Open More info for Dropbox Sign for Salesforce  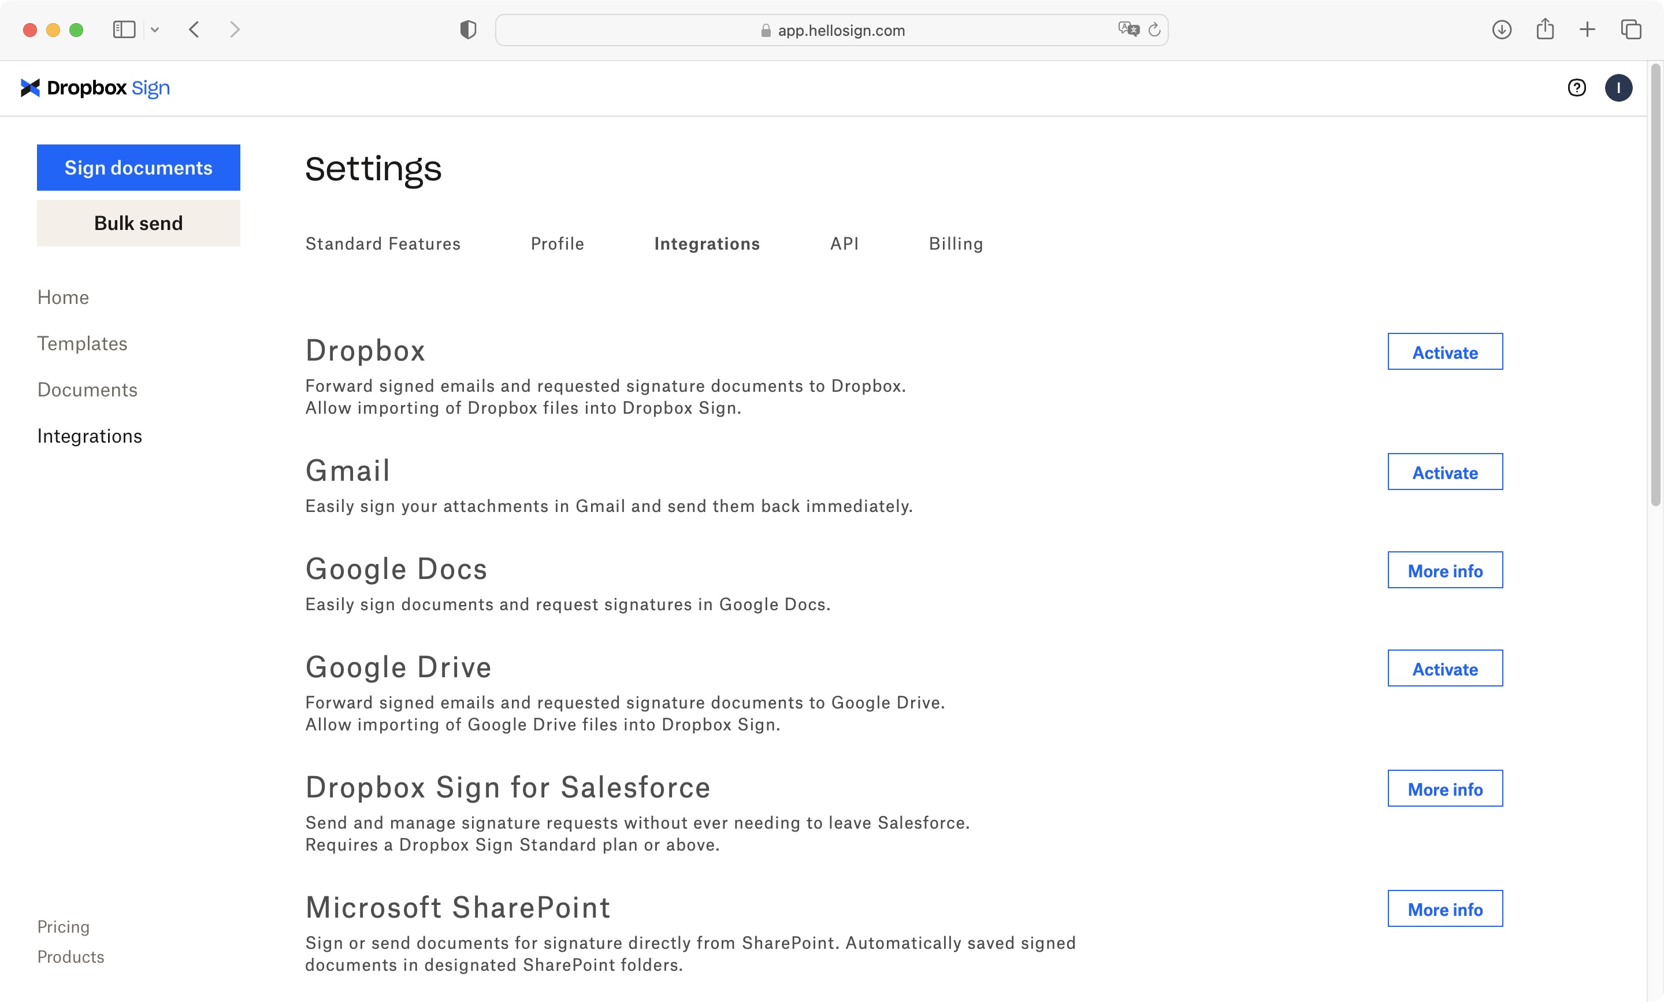pyautogui.click(x=1444, y=789)
